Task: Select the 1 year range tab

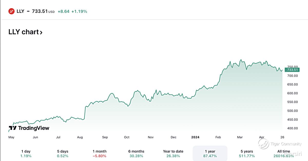Action: [210, 154]
